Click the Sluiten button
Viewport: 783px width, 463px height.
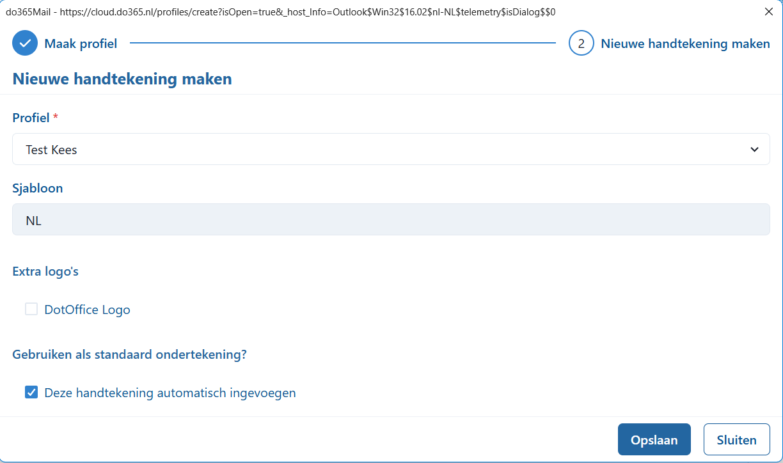point(736,439)
